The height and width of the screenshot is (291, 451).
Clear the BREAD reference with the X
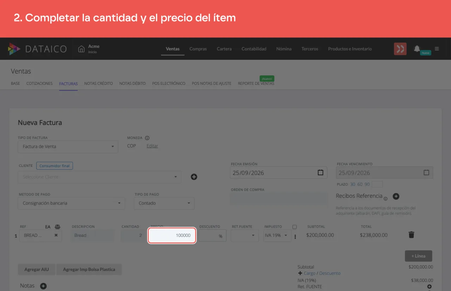click(56, 235)
